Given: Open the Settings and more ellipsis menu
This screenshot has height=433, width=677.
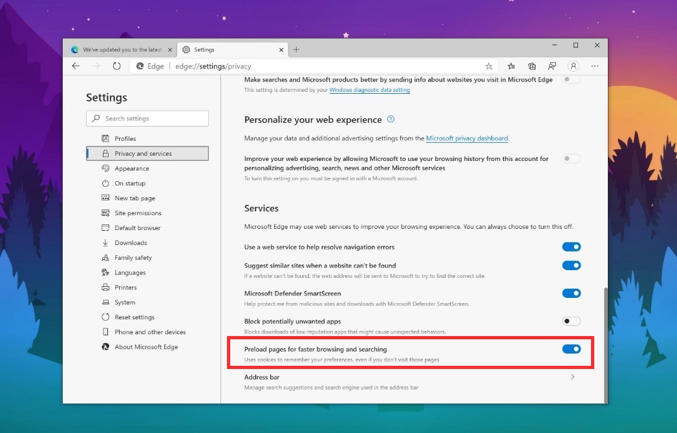Looking at the screenshot, I should pos(595,66).
